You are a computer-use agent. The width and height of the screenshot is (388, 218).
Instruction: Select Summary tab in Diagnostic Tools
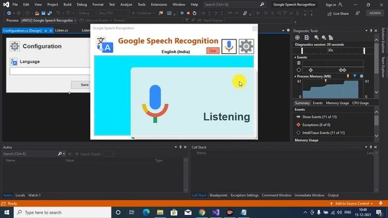302,103
